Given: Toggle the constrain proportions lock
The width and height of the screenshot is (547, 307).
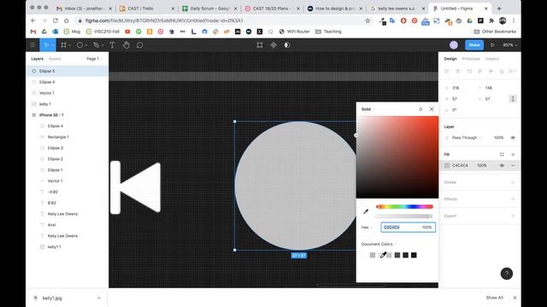Looking at the screenshot, I should pos(513,99).
